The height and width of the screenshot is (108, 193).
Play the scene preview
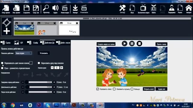pyautogui.click(x=125, y=43)
